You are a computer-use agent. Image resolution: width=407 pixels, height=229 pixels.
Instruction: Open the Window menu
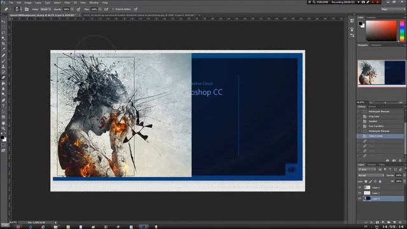coord(94,3)
